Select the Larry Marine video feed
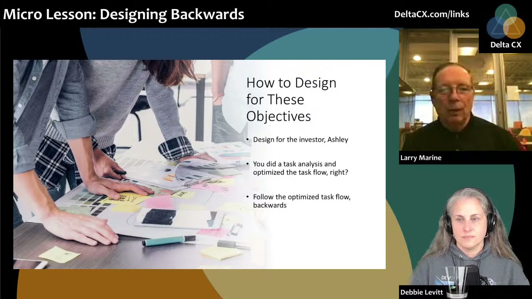This screenshot has height=299, width=532. 465,90
